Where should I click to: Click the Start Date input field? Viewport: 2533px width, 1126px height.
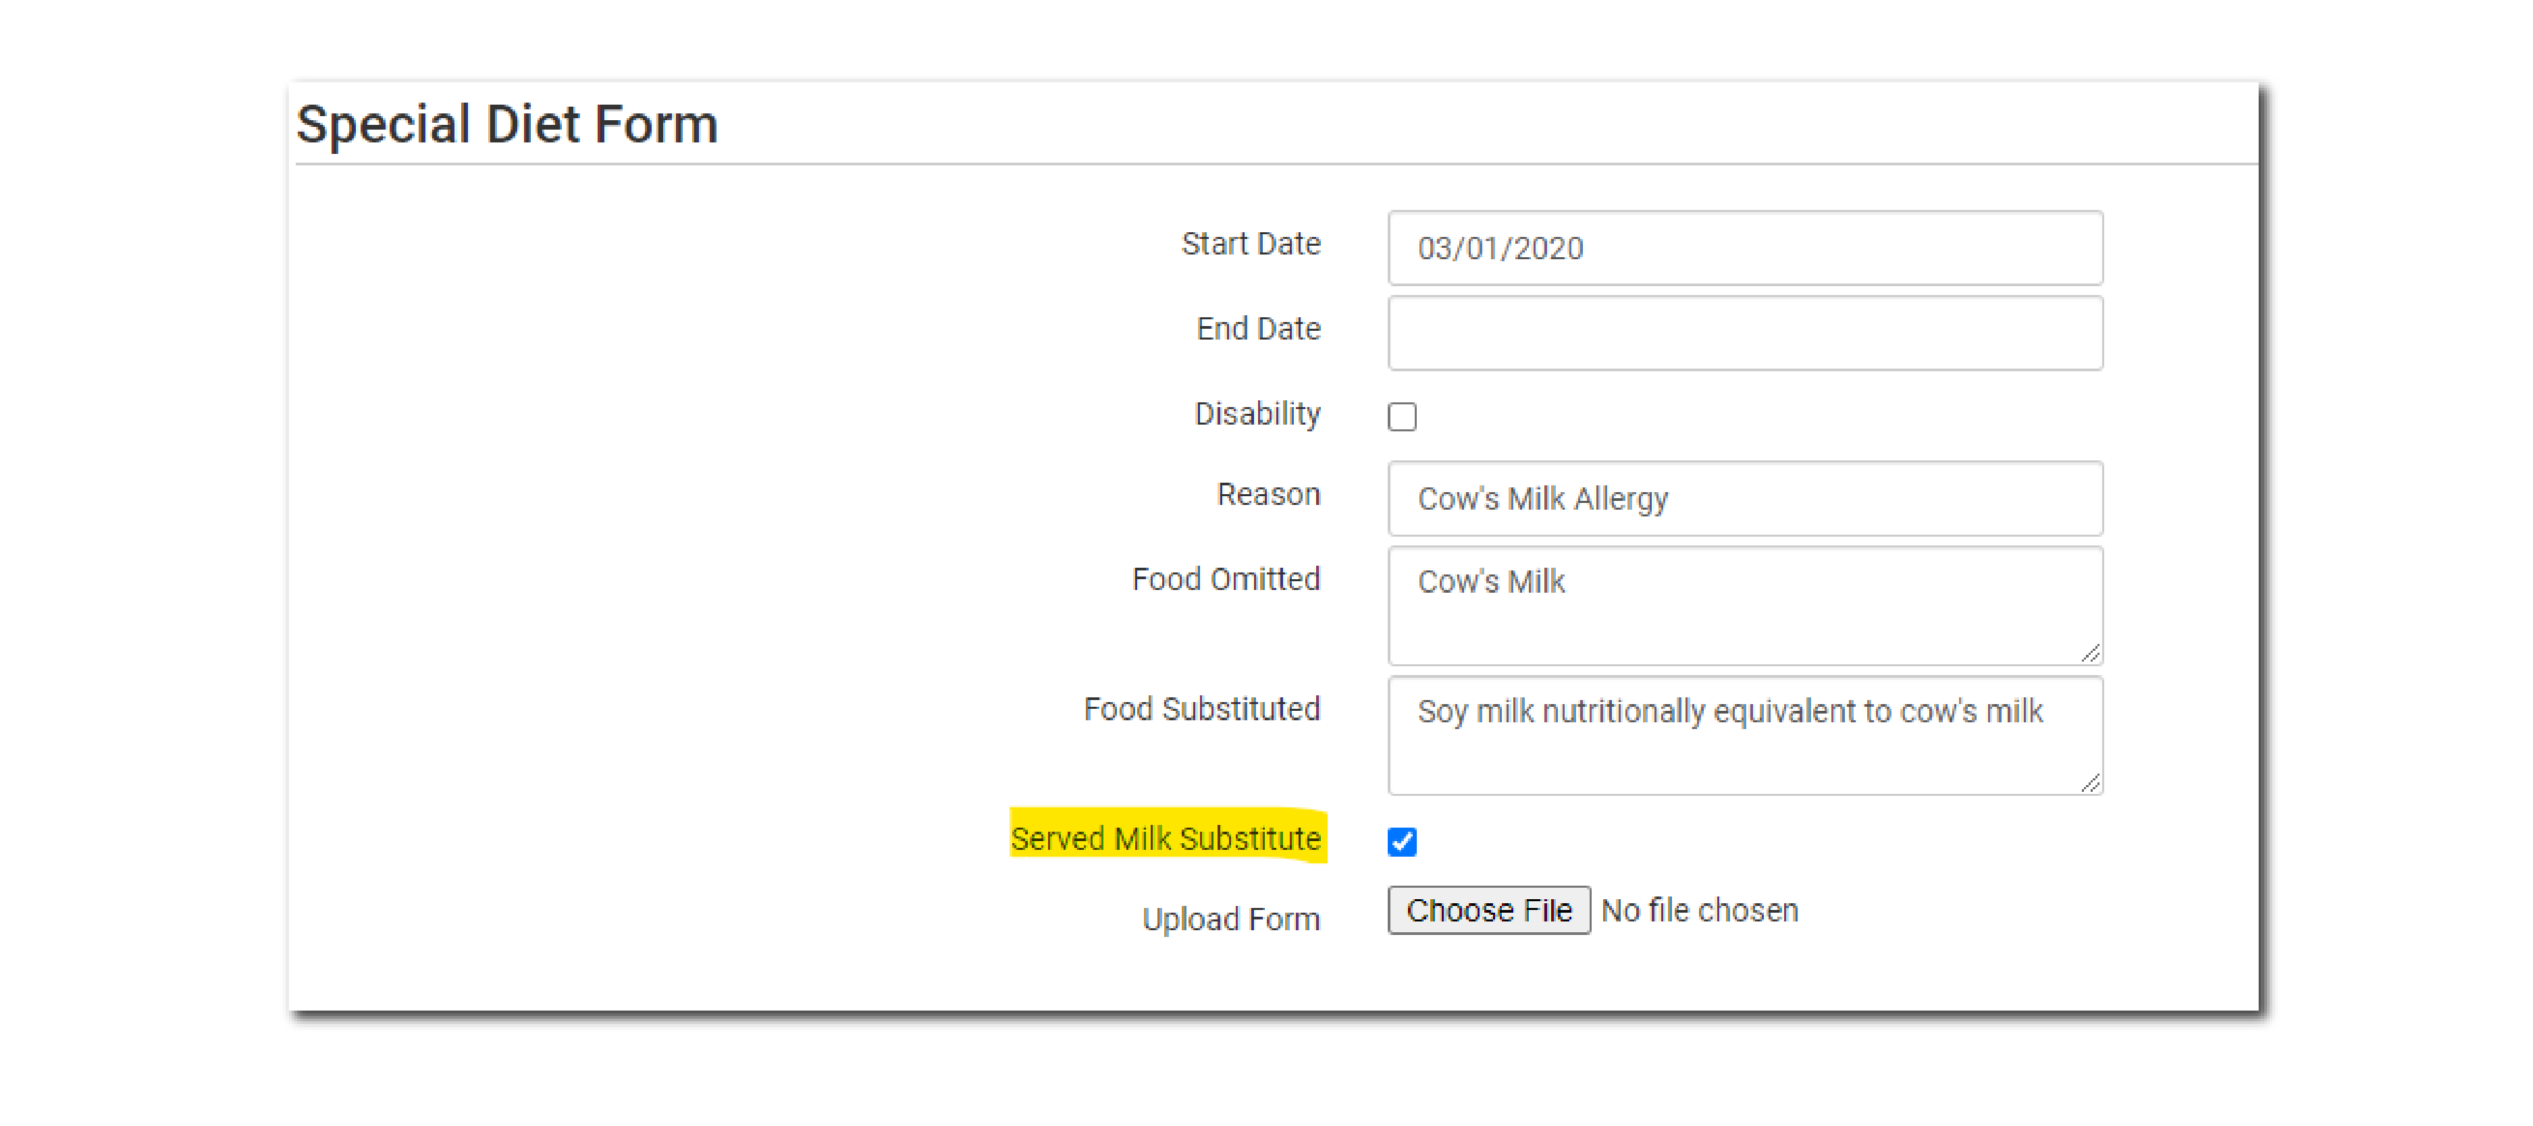(x=1744, y=248)
